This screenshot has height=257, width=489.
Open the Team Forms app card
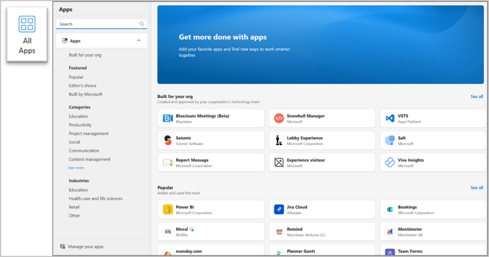(x=433, y=250)
